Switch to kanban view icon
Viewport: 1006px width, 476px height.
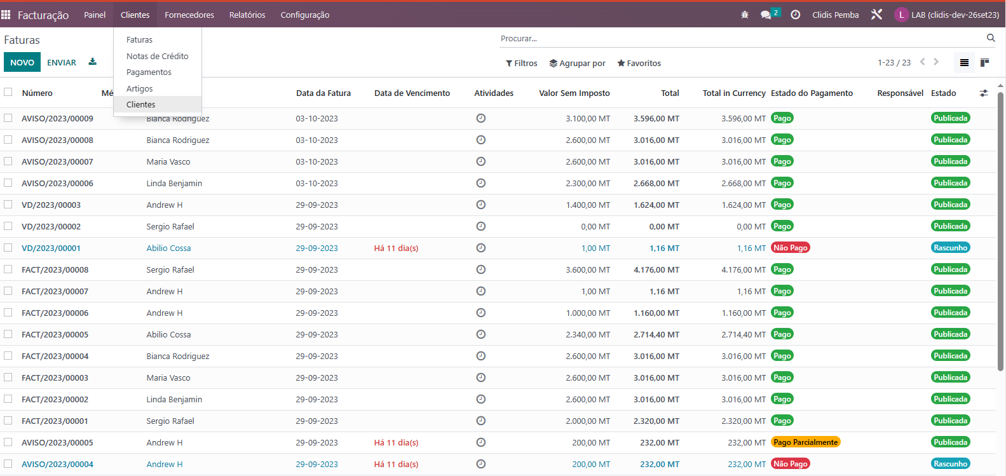984,62
